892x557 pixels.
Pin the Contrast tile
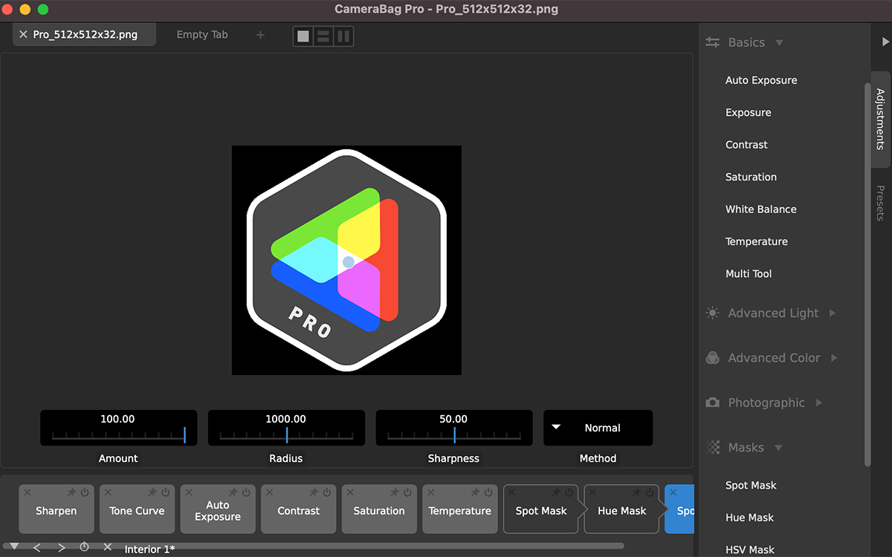pyautogui.click(x=314, y=492)
